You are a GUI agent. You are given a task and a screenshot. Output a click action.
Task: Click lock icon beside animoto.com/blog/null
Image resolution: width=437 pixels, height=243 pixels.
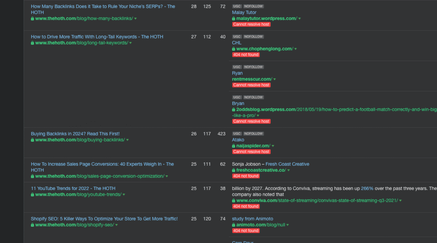click(x=233, y=225)
